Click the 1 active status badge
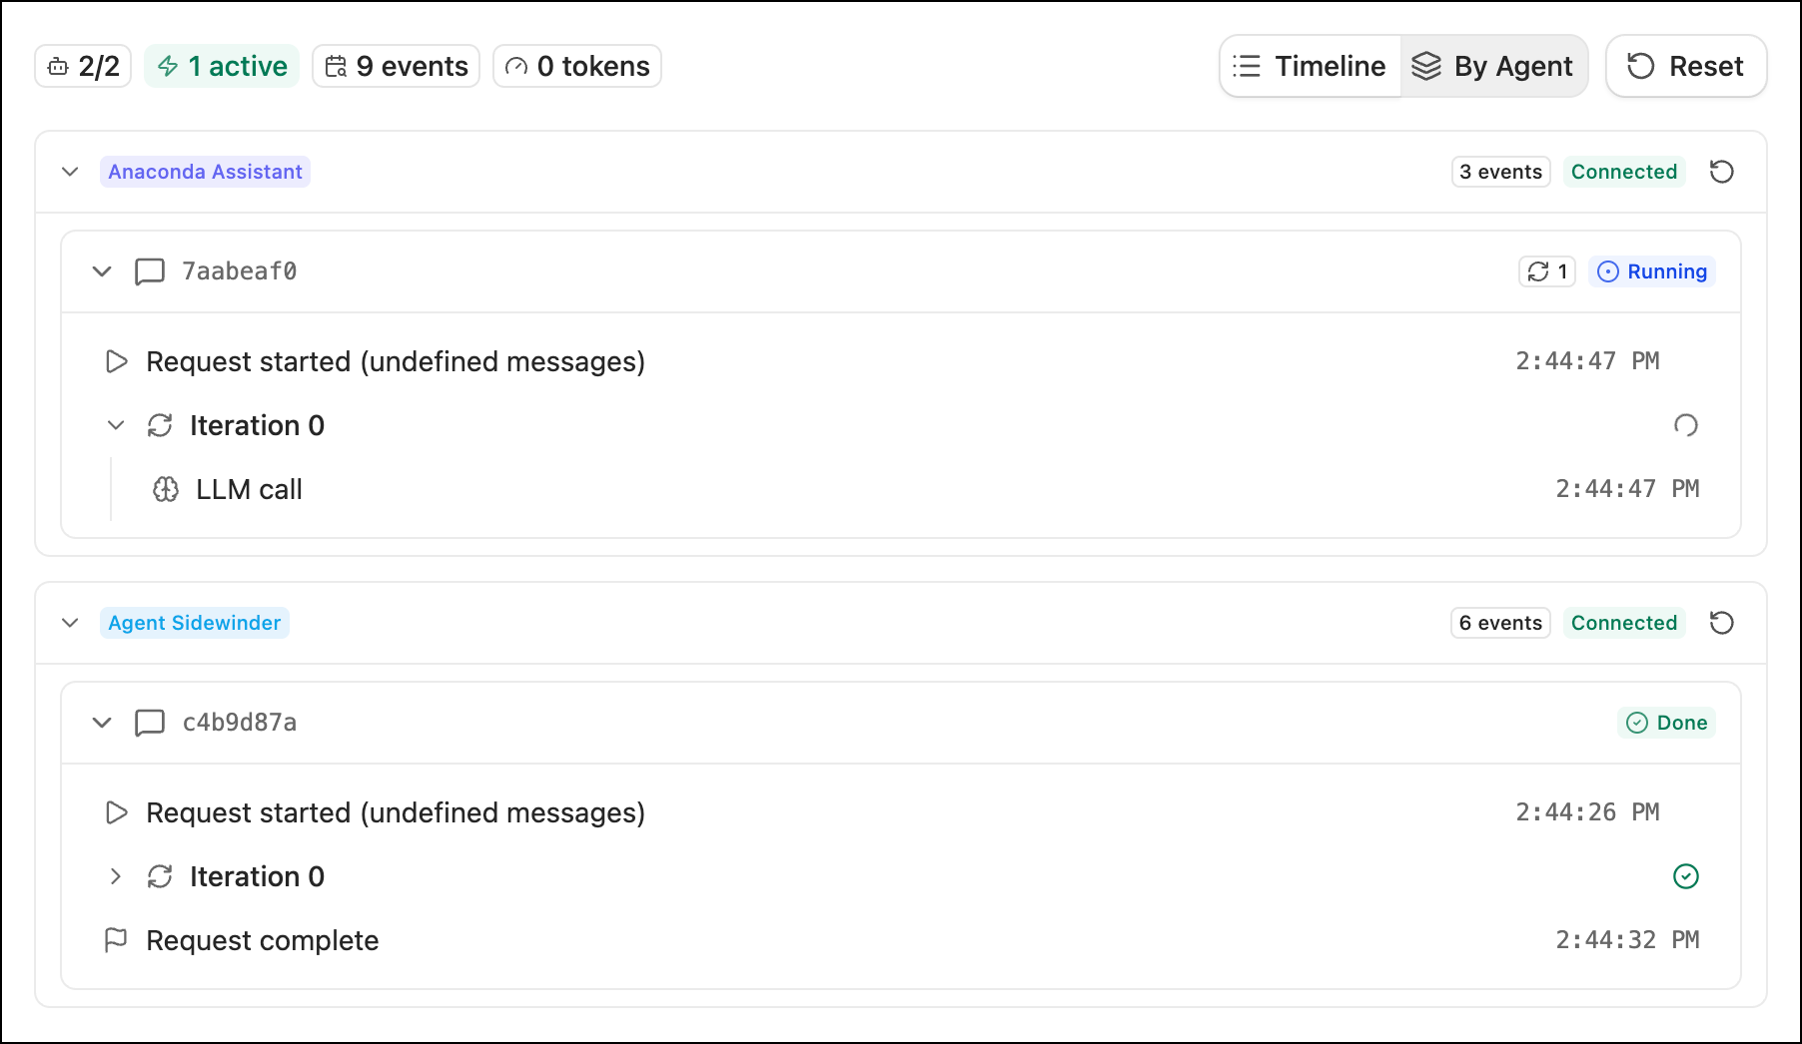 pyautogui.click(x=222, y=66)
